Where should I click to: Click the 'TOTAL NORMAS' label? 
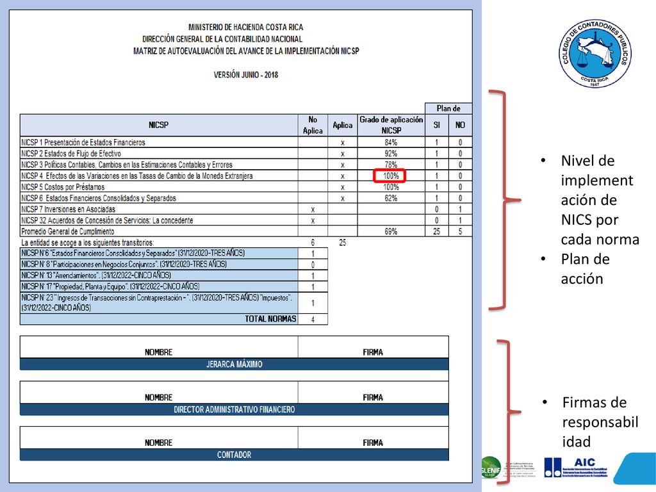(x=270, y=319)
